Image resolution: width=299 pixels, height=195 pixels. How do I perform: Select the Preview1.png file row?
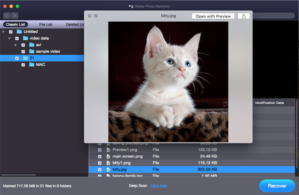191,150
